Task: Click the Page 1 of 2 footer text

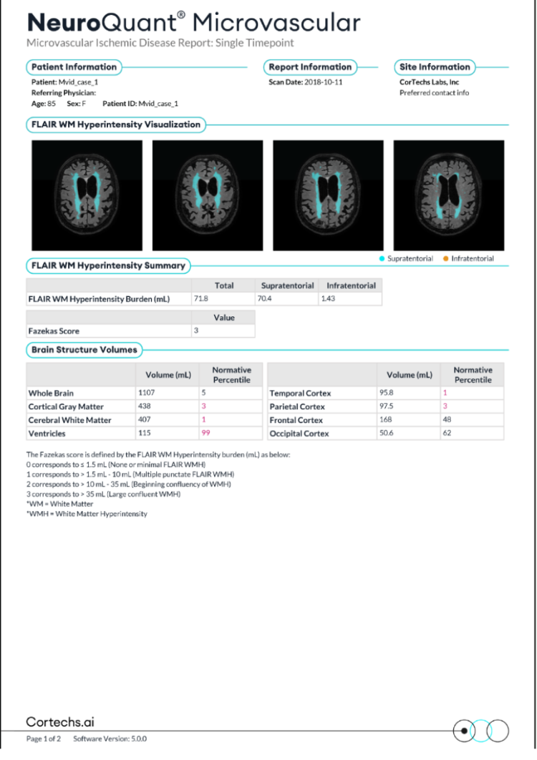Action: pos(44,739)
